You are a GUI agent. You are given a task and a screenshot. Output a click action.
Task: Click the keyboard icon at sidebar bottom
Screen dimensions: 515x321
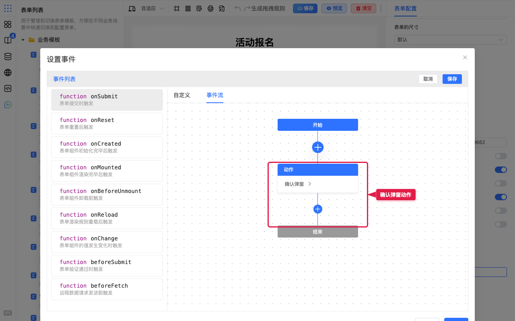[8, 313]
